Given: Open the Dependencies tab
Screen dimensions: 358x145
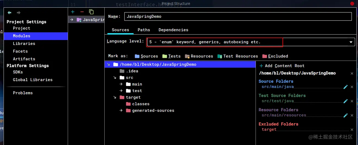Looking at the screenshot, I should coord(173,30).
